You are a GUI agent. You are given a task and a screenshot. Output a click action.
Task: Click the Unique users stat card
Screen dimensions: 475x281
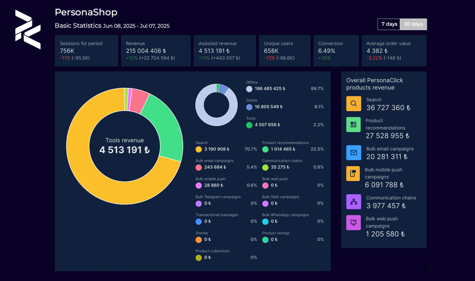tap(284, 50)
